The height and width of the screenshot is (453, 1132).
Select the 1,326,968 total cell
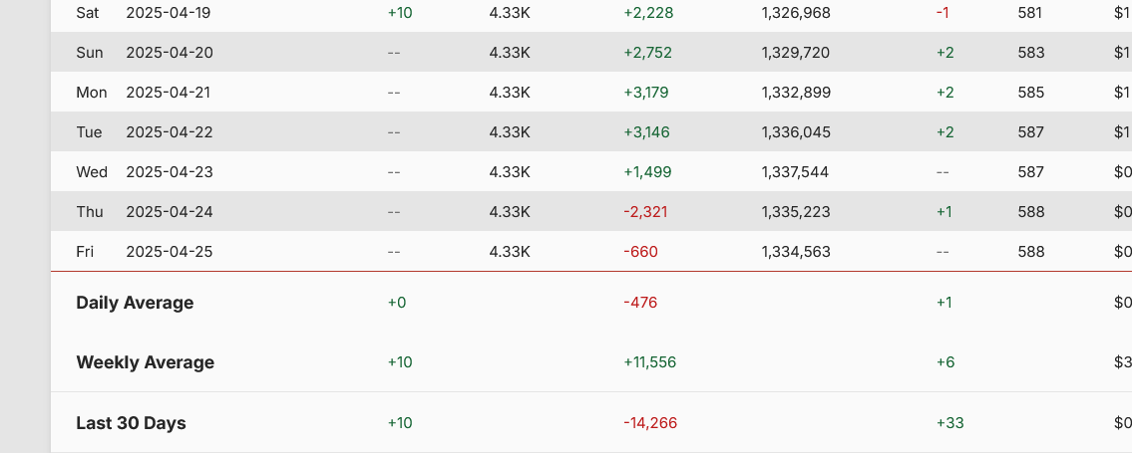click(x=795, y=13)
